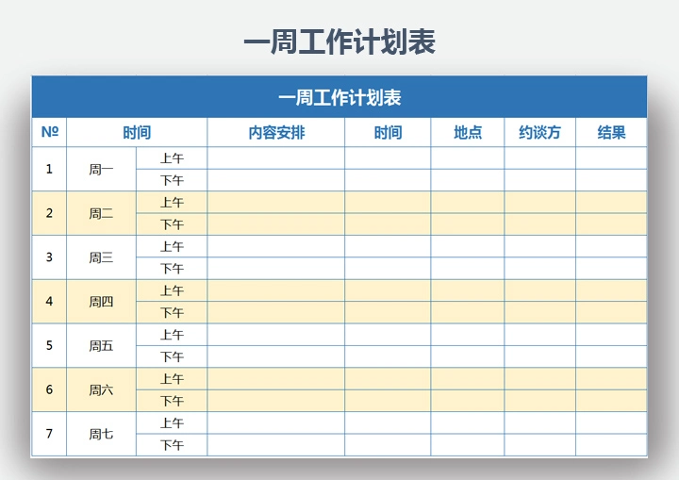Select the 周五 day cell
The width and height of the screenshot is (679, 480).
101,346
